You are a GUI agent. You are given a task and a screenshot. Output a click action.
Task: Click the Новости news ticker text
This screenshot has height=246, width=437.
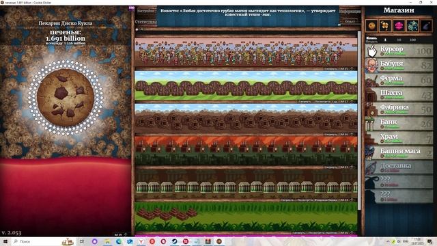click(248, 12)
